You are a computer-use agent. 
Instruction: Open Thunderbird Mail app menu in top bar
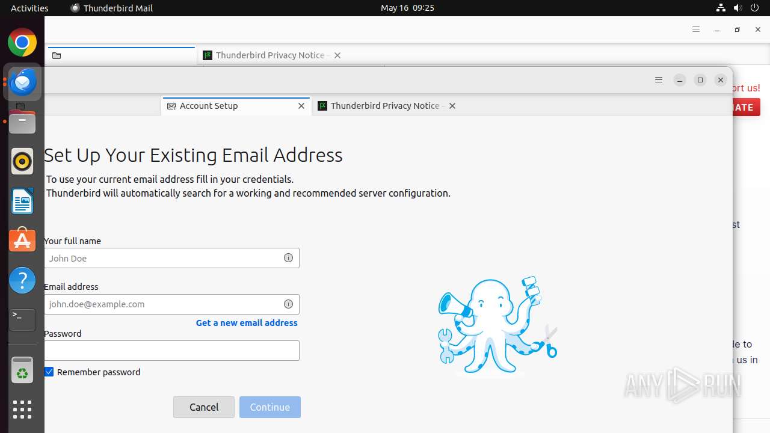[x=112, y=8]
